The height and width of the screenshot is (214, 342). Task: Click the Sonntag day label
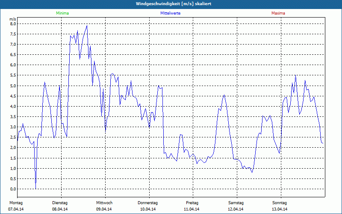pos(280,203)
